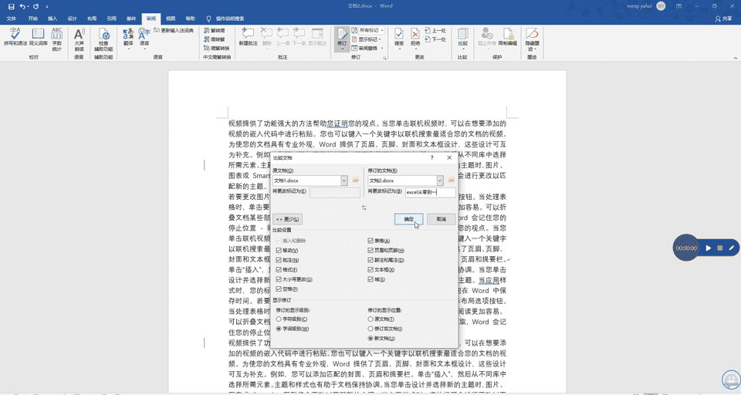741x395 pixels.
Task: Open the 修订的文档 document dropdown
Action: pyautogui.click(x=439, y=181)
